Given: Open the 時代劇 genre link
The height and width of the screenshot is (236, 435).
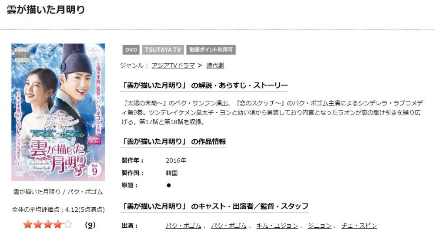Looking at the screenshot, I should (215, 66).
